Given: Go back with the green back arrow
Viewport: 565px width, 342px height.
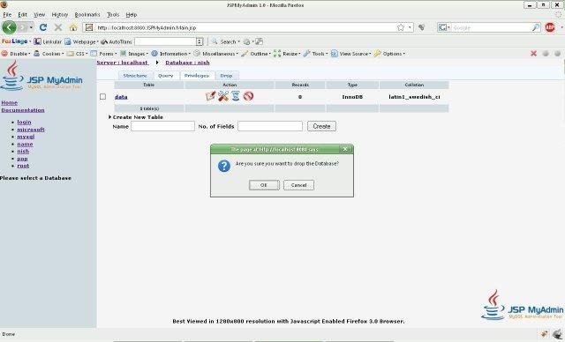Looking at the screenshot, I should pyautogui.click(x=9, y=27).
